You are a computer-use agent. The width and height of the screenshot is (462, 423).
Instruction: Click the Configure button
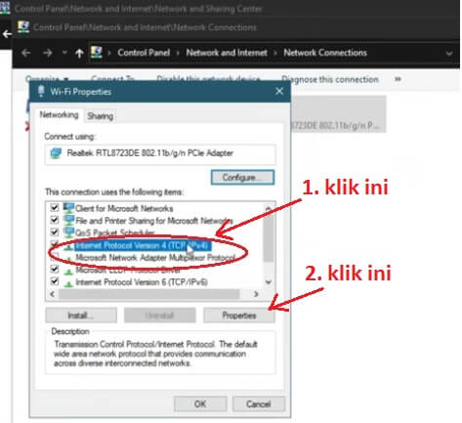tap(242, 178)
